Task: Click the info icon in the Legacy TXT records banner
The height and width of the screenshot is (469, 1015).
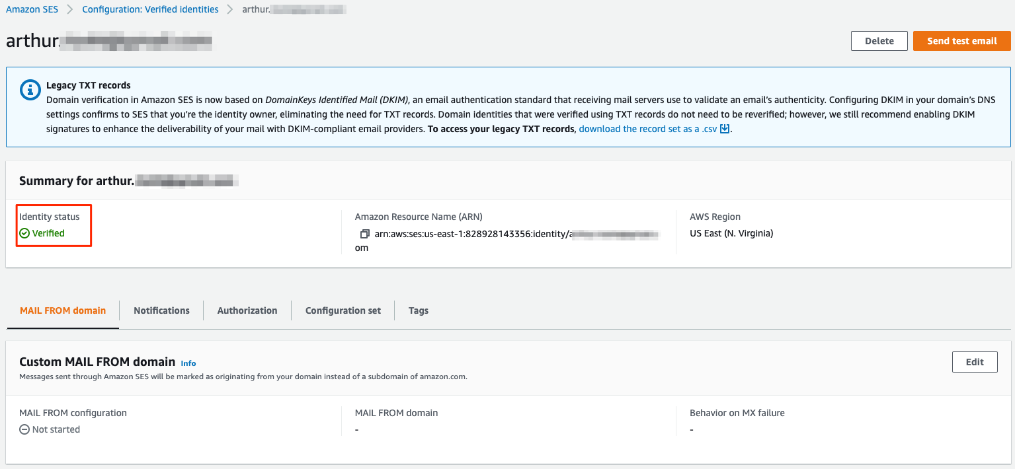Action: [x=30, y=90]
